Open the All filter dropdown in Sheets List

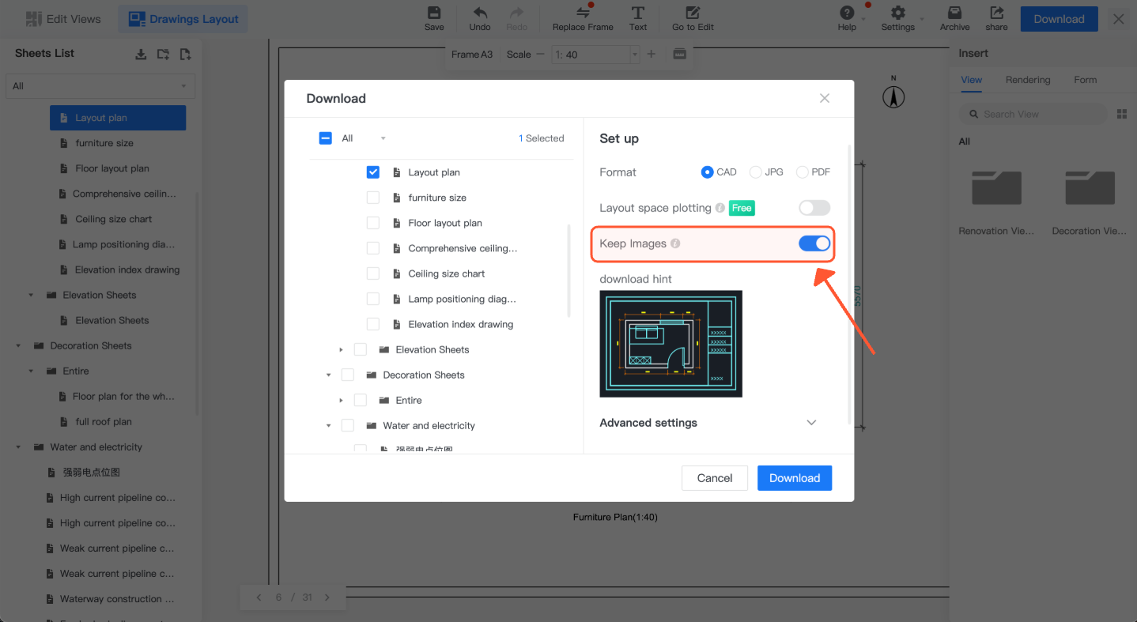(x=100, y=86)
